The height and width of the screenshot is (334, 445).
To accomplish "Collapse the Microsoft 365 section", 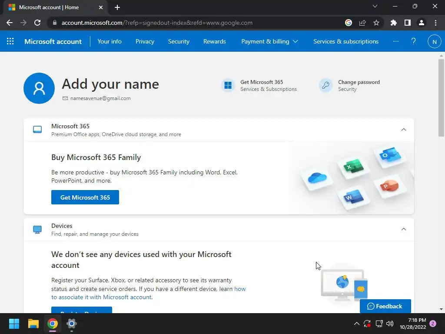I will click(x=404, y=130).
